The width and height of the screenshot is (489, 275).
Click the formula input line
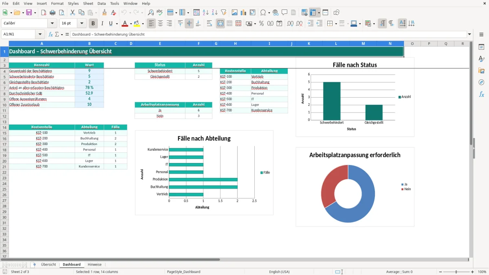pyautogui.click(x=269, y=34)
